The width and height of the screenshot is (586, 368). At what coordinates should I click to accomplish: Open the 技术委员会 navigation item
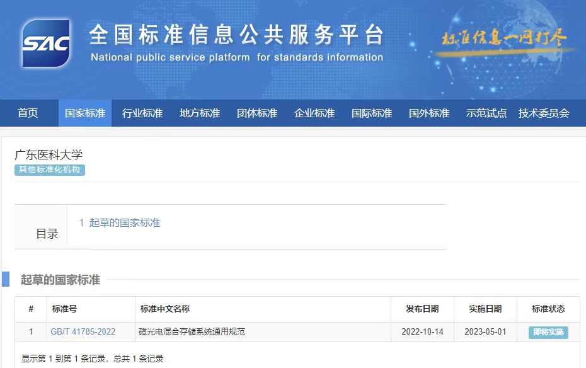(544, 113)
